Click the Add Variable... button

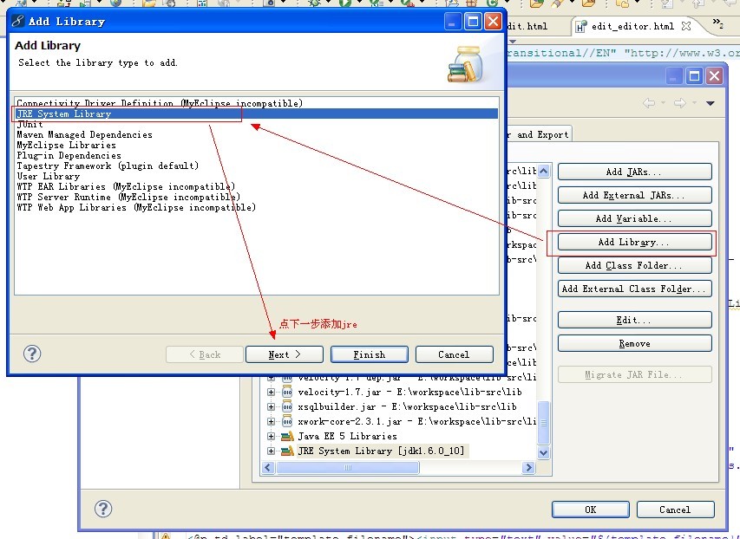635,218
